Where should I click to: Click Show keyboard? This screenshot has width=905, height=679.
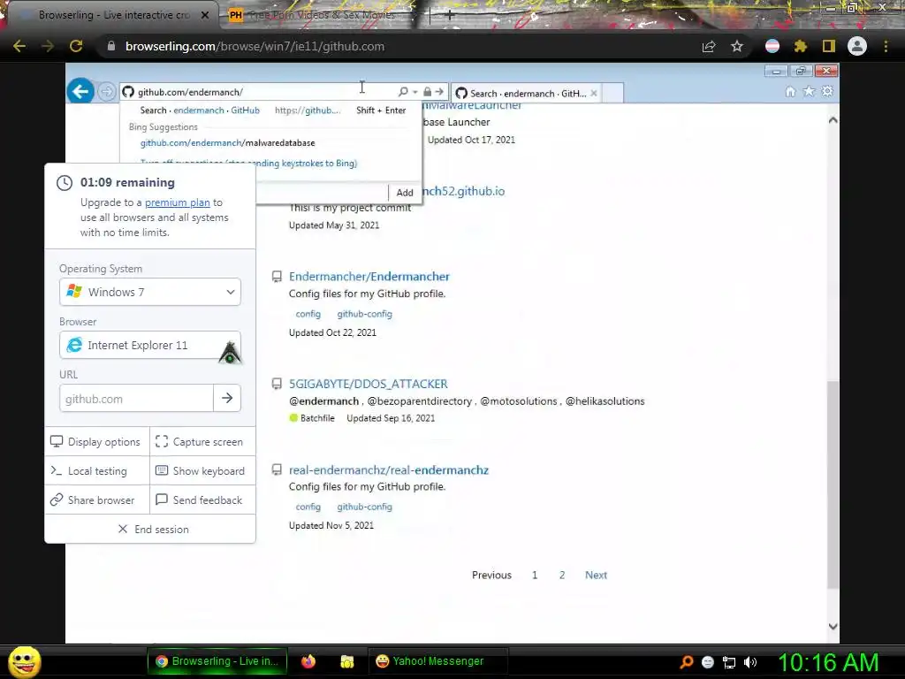(202, 471)
